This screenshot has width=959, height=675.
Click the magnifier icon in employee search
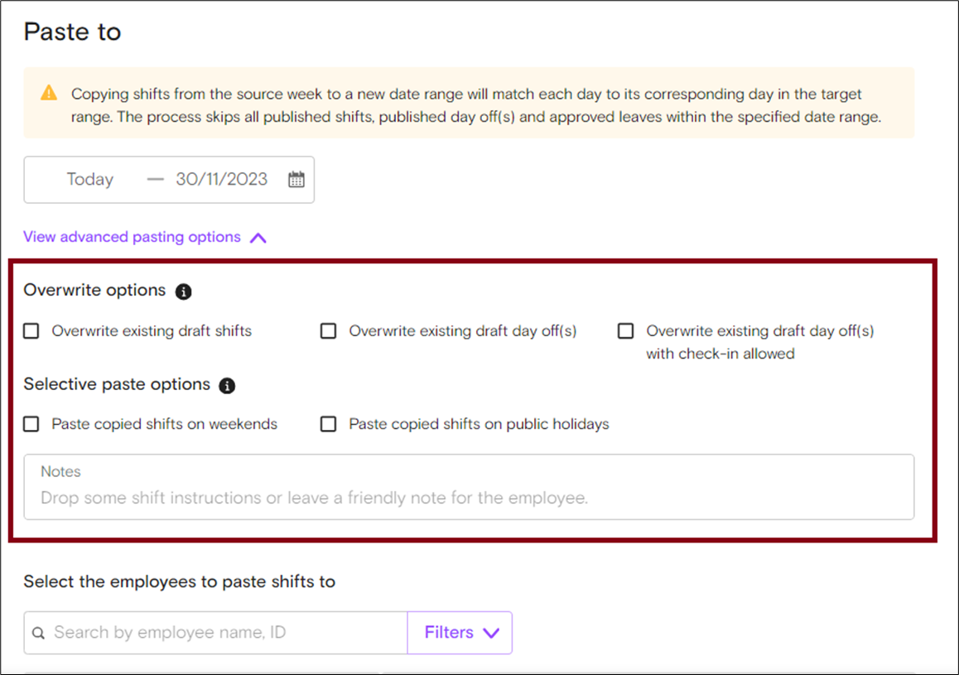38,634
